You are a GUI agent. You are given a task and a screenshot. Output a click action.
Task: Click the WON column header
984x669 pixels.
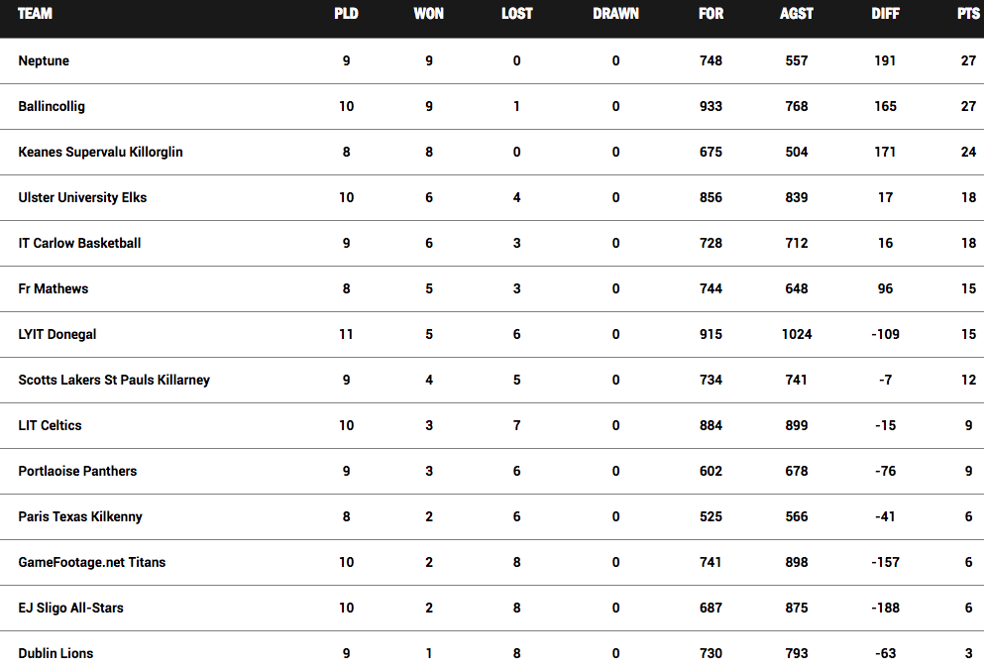tap(428, 14)
